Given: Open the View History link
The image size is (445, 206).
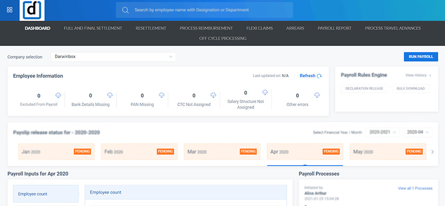Looking at the screenshot, I should pos(416,75).
